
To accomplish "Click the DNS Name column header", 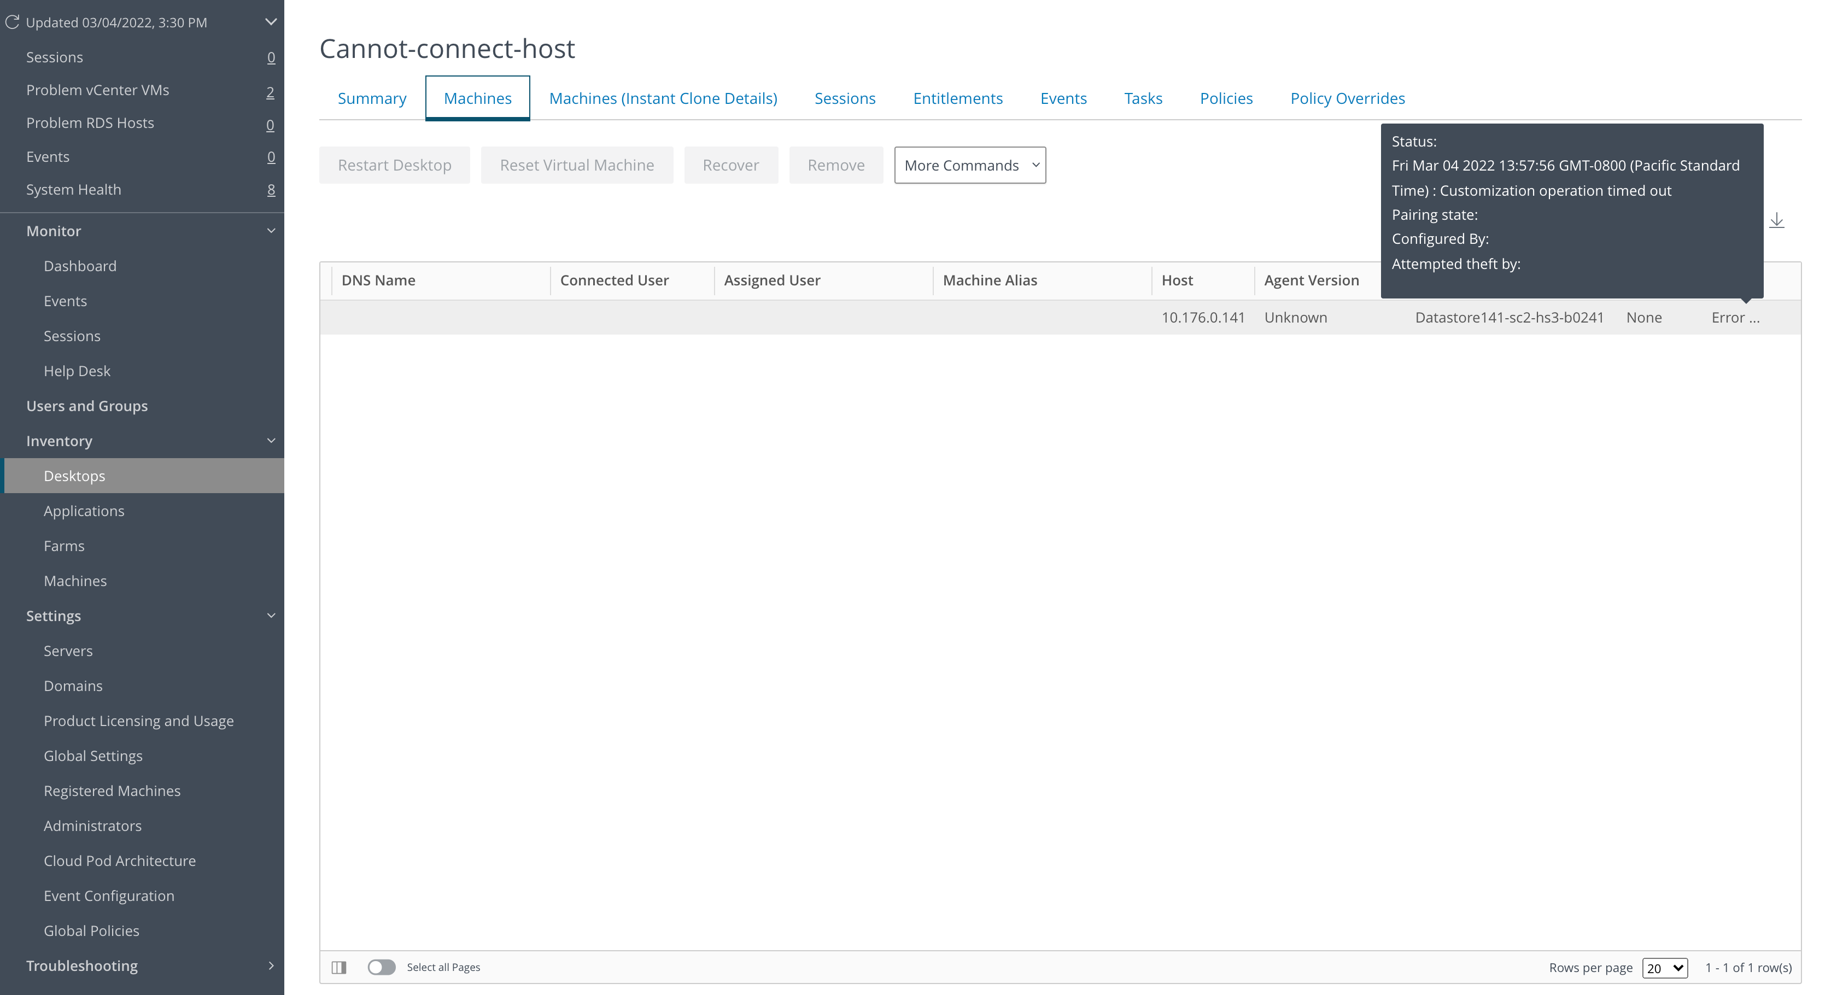I will (x=379, y=280).
